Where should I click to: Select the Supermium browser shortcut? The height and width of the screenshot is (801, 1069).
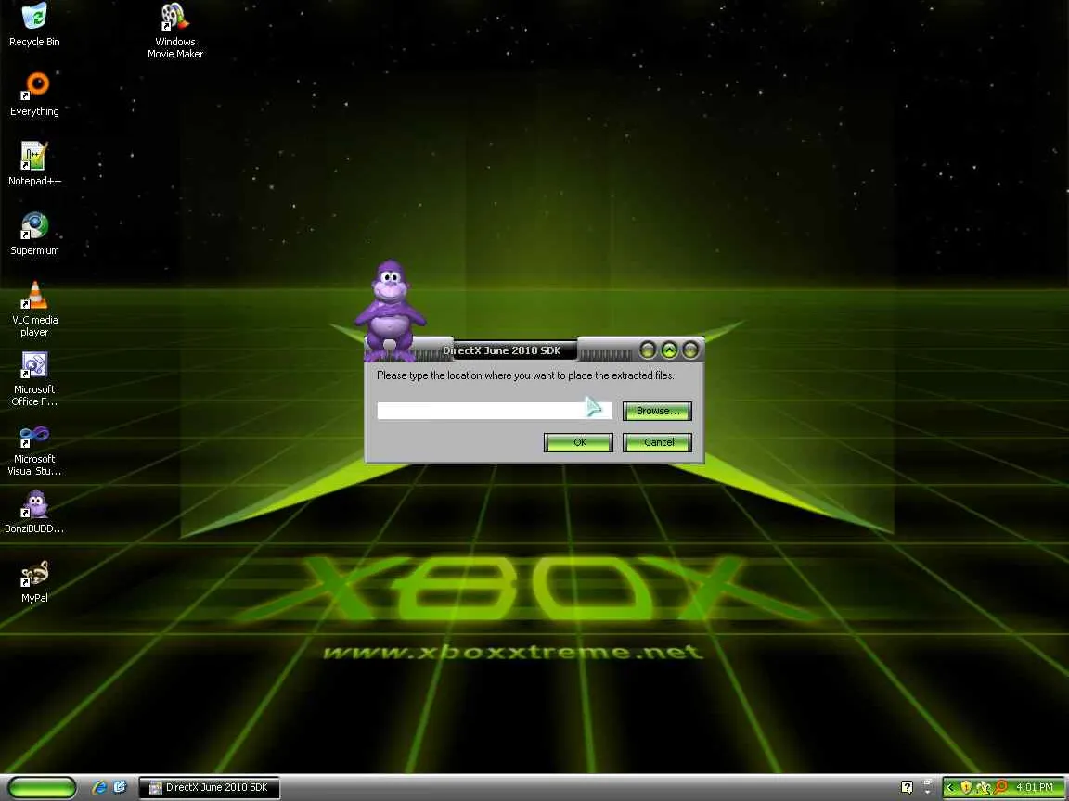point(34,233)
